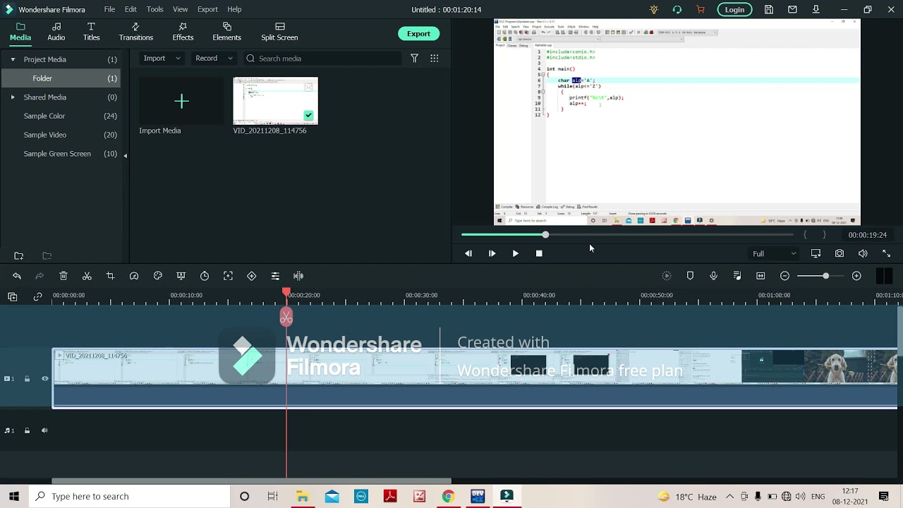Open the preview display settings monitor icon
This screenshot has height=508, width=903.
pos(816,253)
